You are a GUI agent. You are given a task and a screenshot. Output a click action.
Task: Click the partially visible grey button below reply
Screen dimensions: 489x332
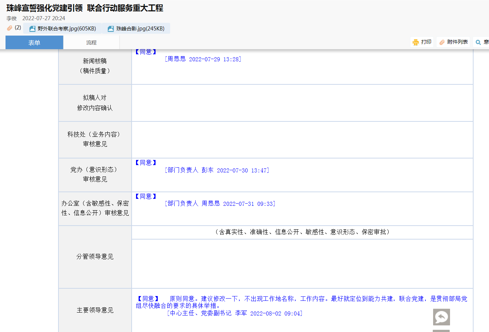click(441, 331)
